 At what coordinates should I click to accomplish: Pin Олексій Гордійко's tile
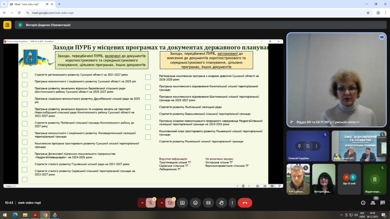click(x=299, y=146)
